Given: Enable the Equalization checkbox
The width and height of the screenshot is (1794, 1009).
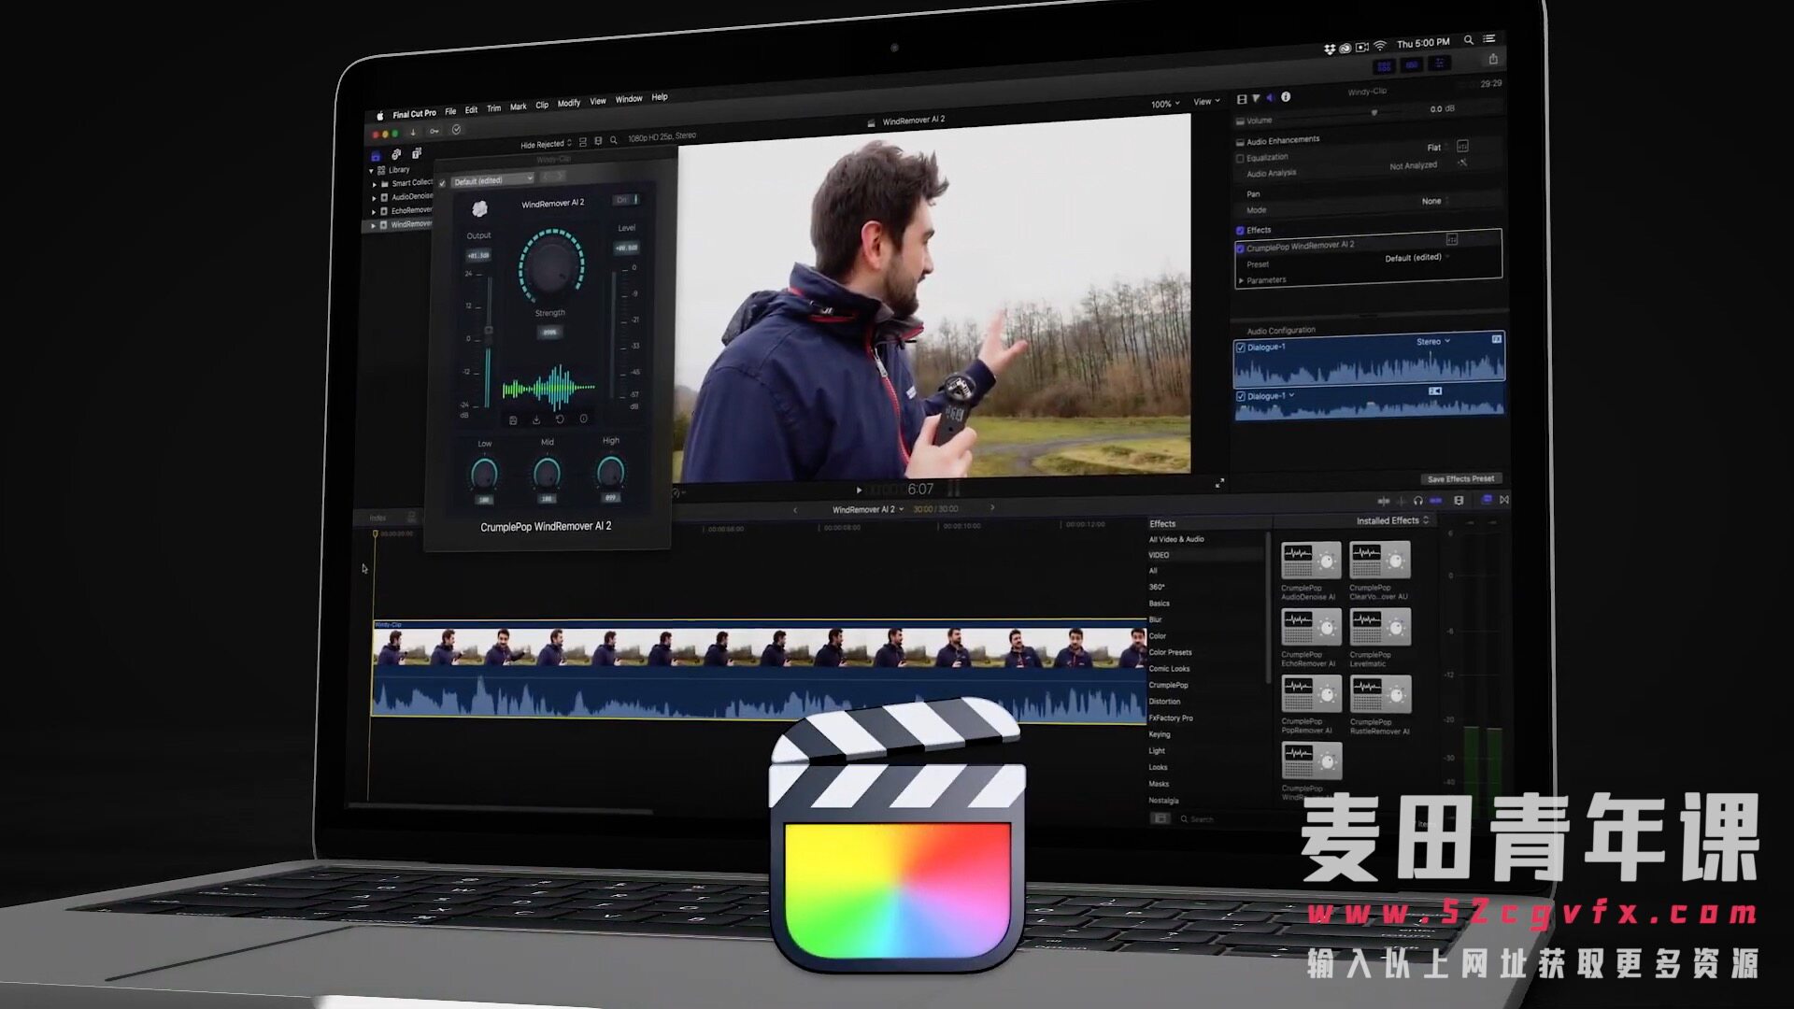Looking at the screenshot, I should (x=1240, y=158).
